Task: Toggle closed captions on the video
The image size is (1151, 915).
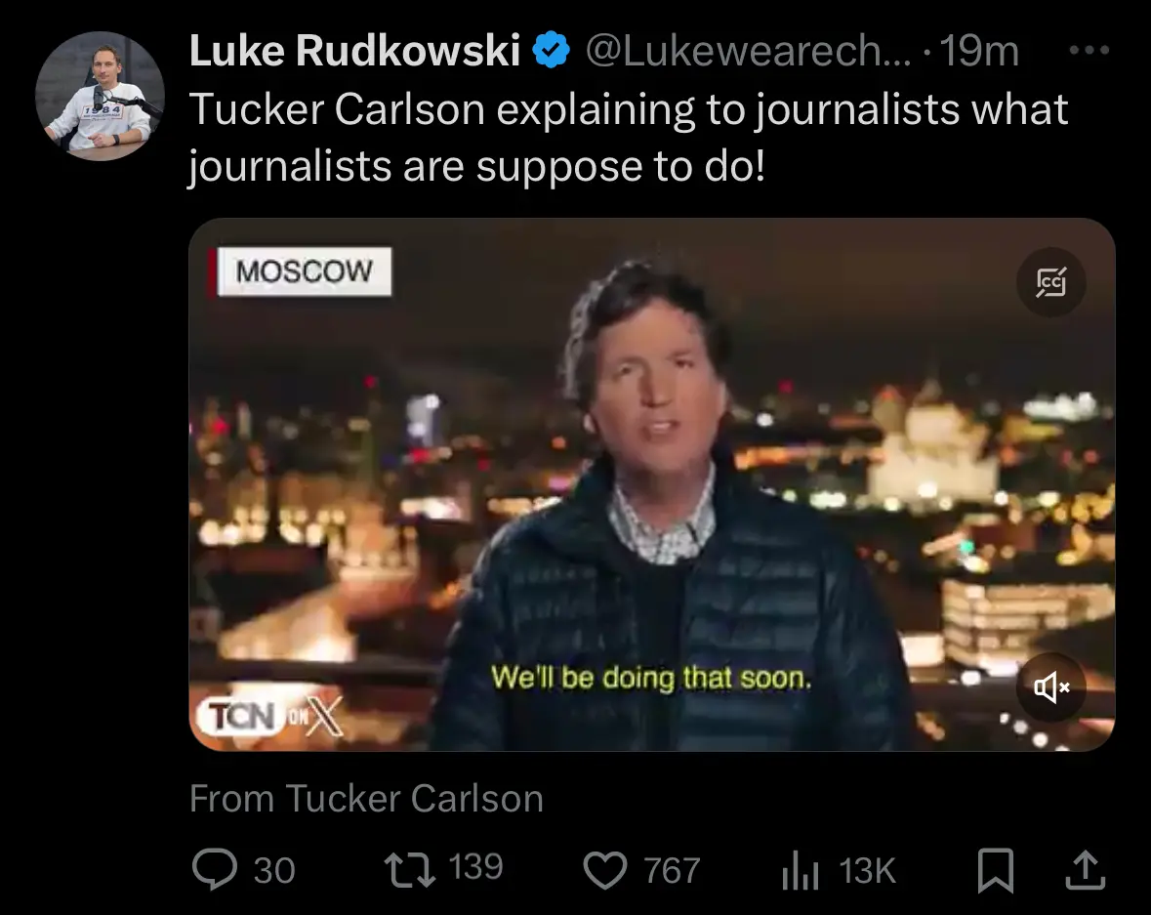Action: pyautogui.click(x=1051, y=282)
